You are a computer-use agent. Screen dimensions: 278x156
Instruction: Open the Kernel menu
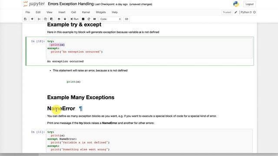click(x=86, y=12)
